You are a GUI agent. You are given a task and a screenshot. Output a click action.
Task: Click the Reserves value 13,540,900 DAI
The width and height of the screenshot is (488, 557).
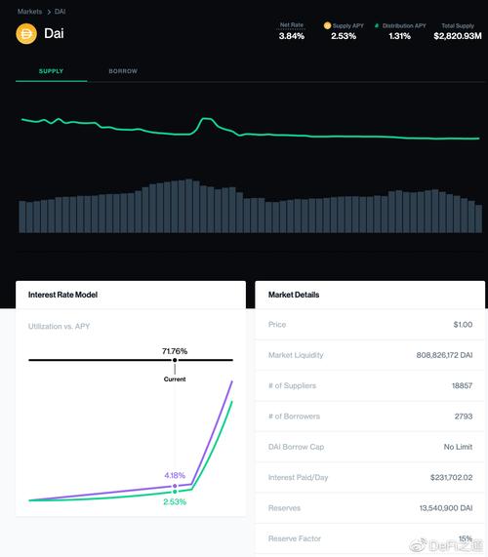[446, 507]
